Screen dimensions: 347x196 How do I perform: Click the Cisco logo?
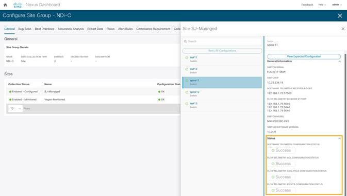(18, 5)
